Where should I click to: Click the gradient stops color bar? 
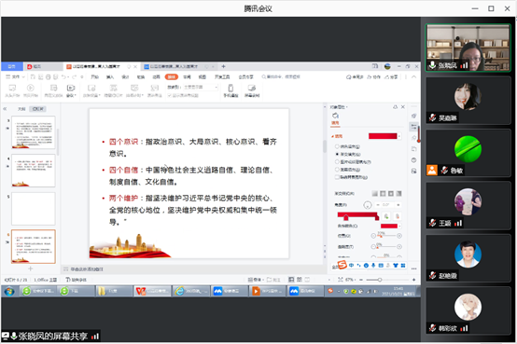[x=358, y=214]
